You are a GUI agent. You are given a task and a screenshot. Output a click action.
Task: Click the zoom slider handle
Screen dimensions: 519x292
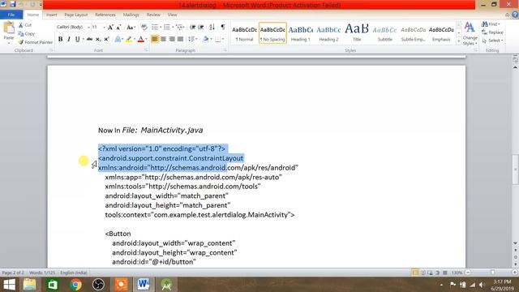coord(492,273)
